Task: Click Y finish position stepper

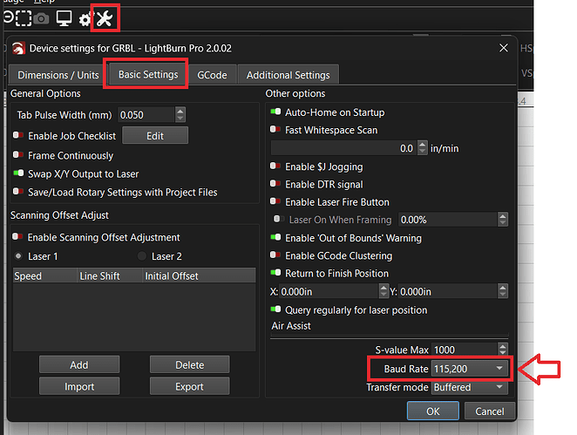Action: 503,291
